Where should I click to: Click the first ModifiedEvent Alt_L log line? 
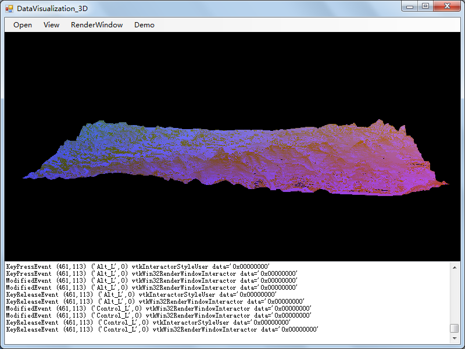152,280
